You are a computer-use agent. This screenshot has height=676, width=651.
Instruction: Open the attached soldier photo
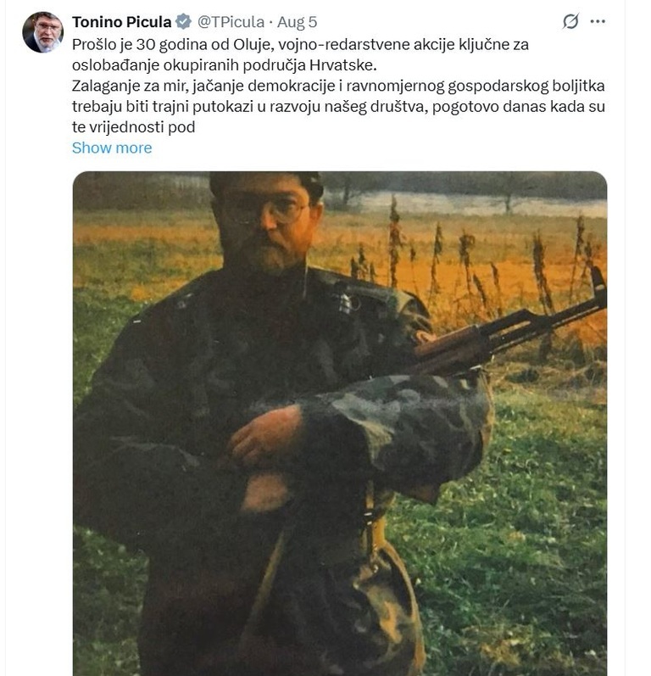tap(340, 423)
